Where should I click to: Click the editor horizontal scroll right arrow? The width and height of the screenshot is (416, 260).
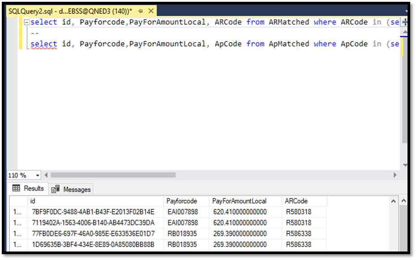(x=395, y=175)
